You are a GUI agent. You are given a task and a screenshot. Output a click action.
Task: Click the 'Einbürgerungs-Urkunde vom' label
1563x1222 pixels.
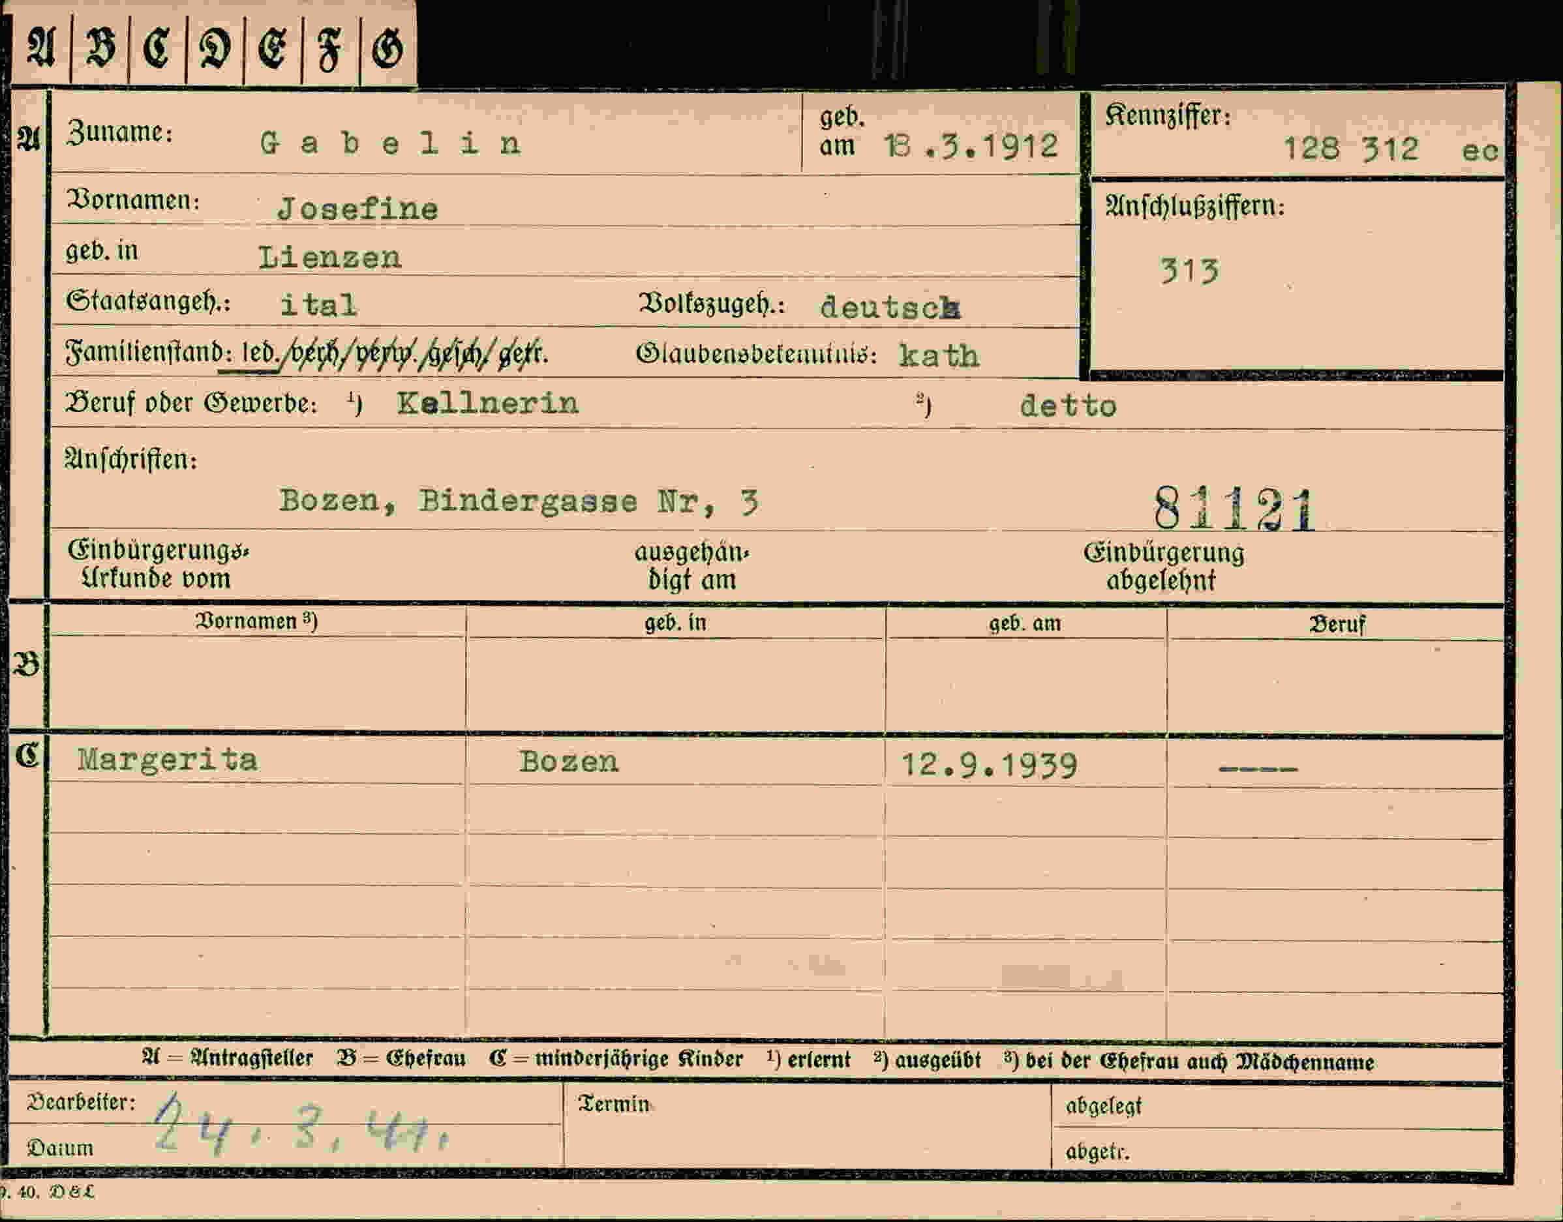tap(157, 565)
